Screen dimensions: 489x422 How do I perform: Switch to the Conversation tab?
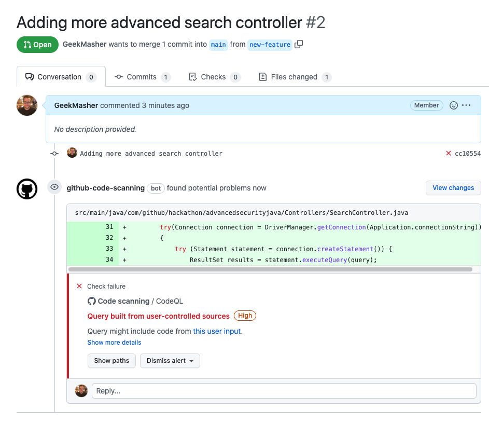61,77
